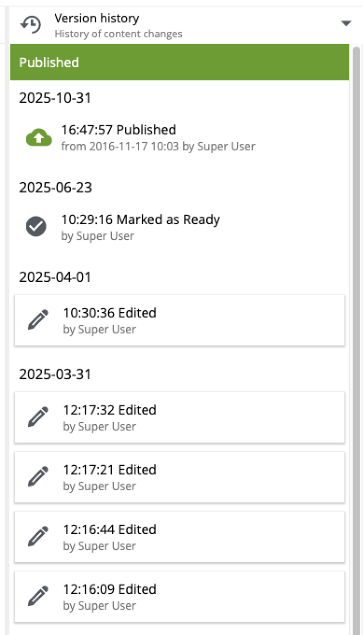
Task: Click pencil icon for 12:16:09 edit
Action: (38, 597)
